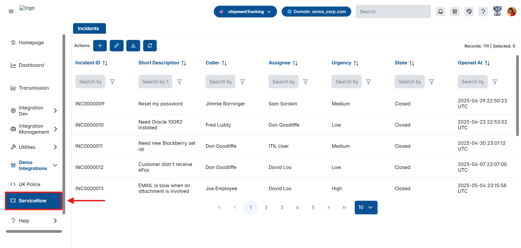Toggle sorting on the Urgency column
Screen dimensions: 521x248
pos(356,63)
